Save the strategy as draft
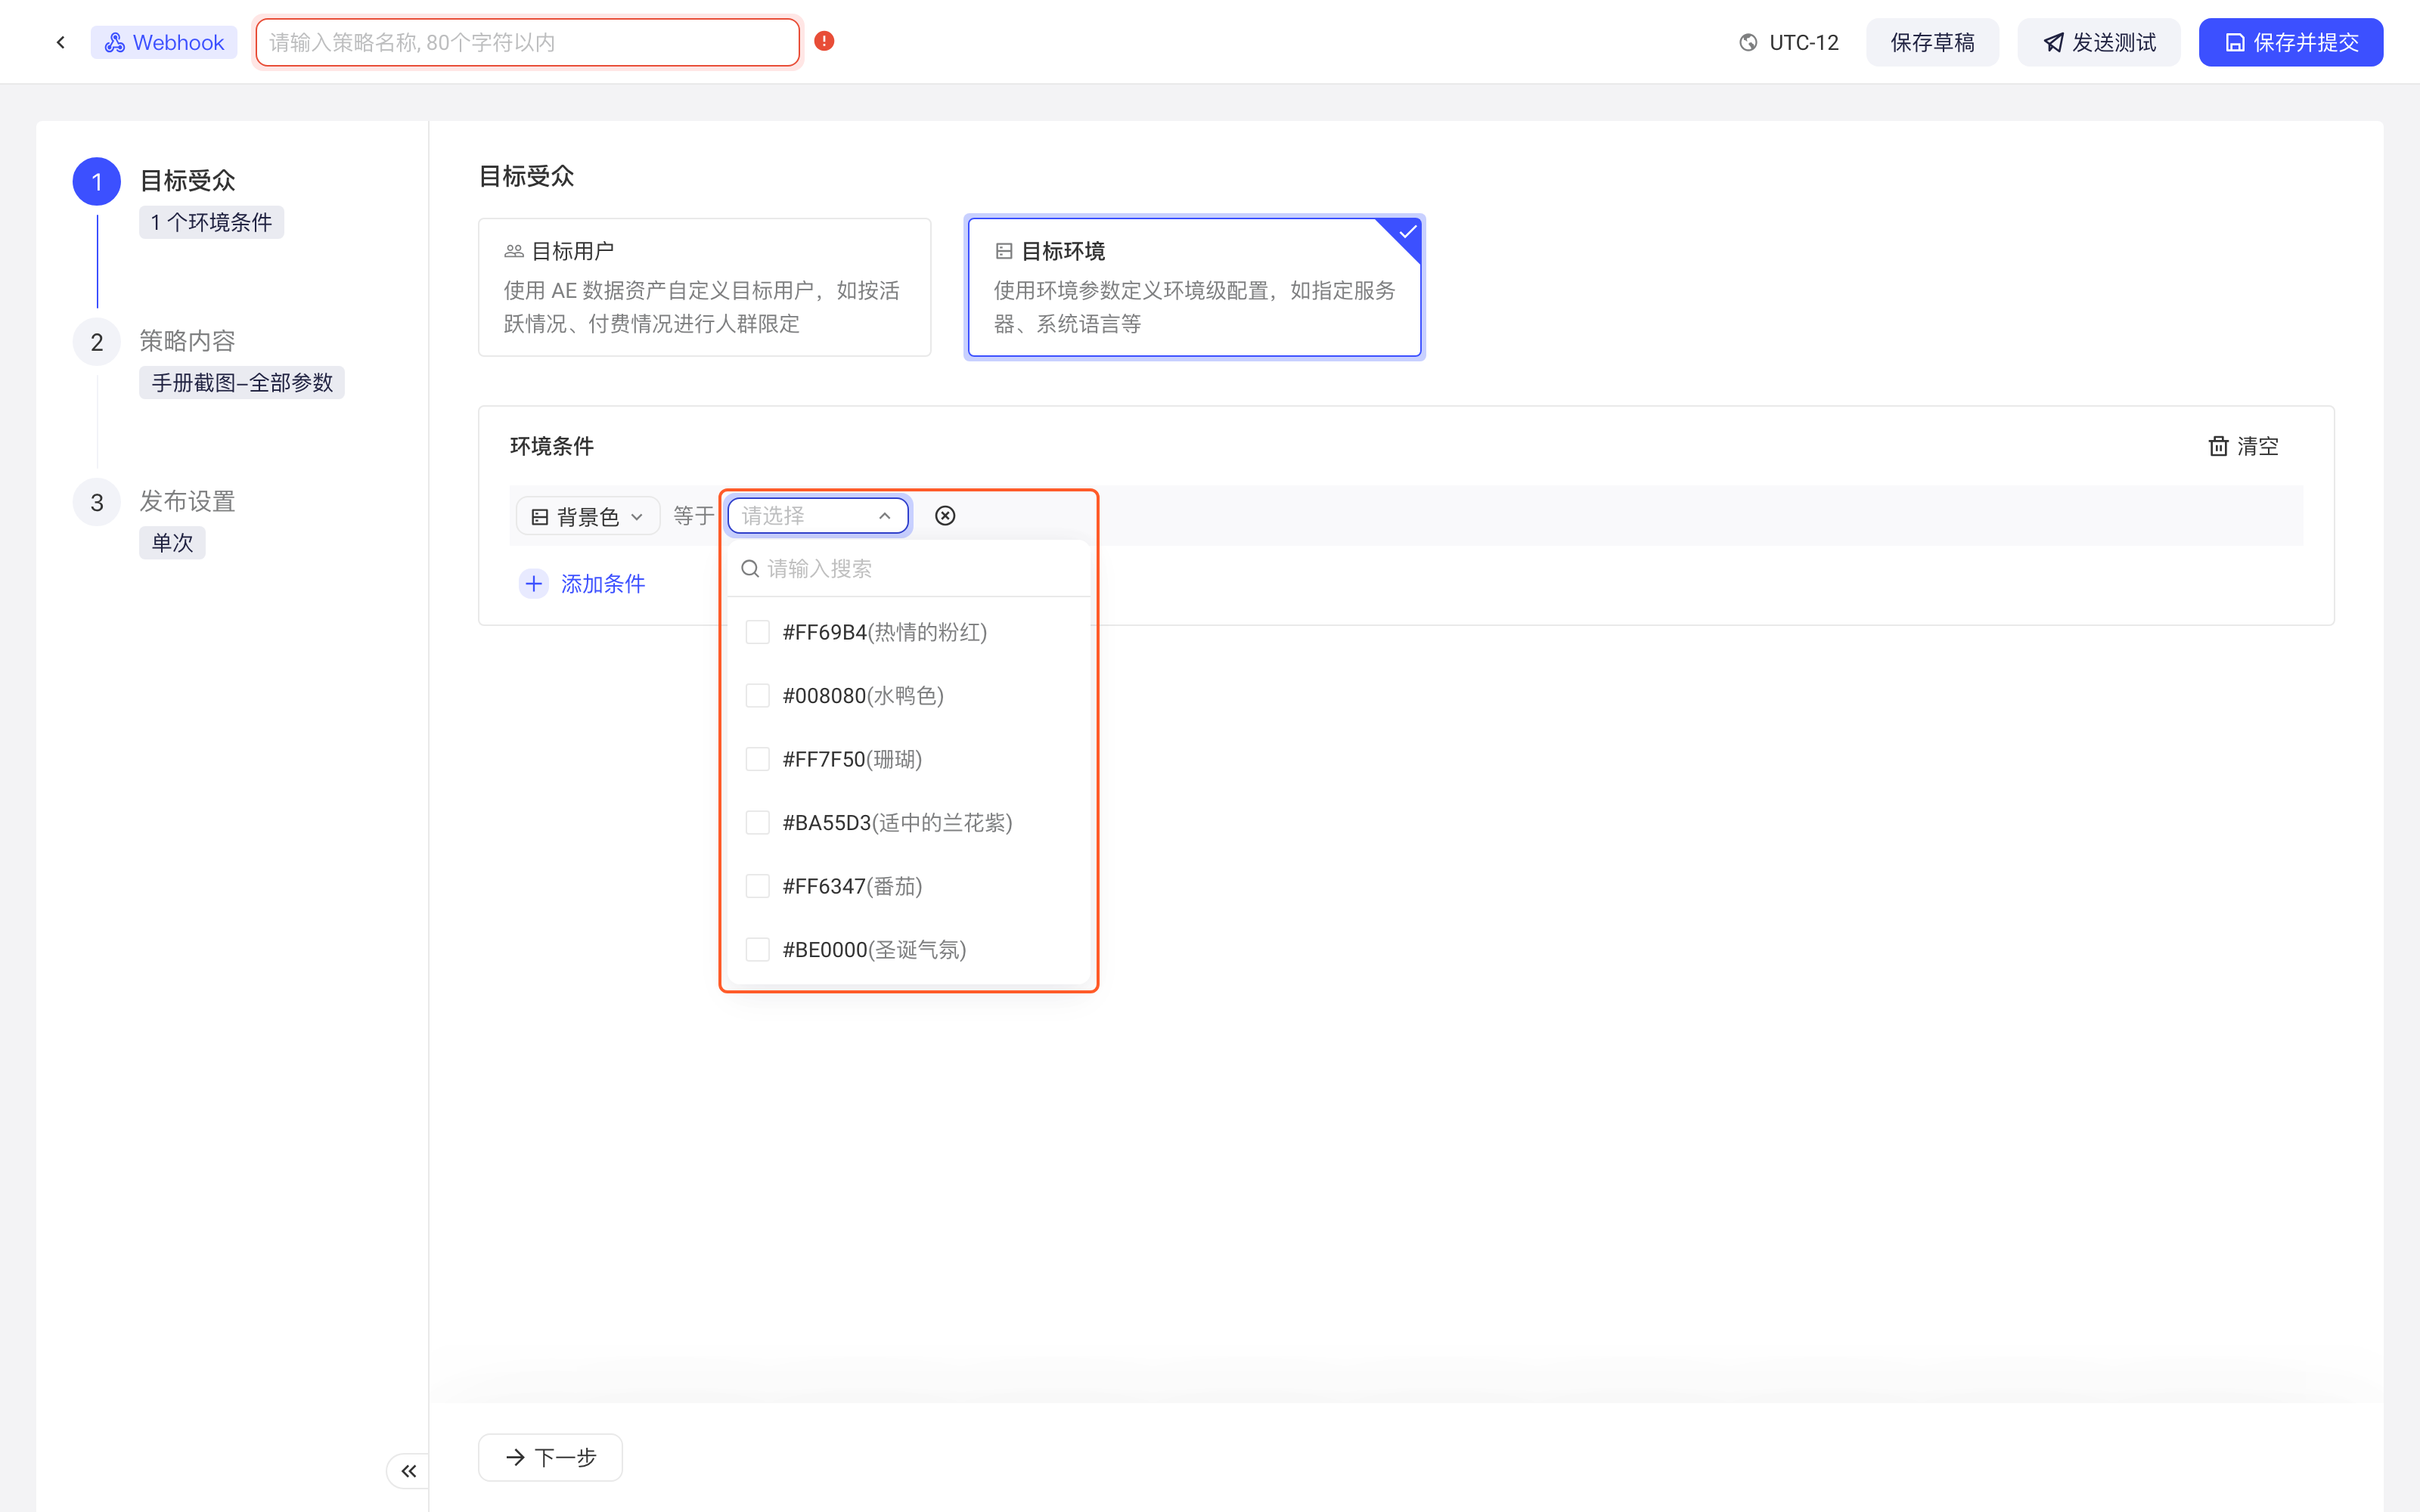The width and height of the screenshot is (2420, 1512). point(1932,42)
